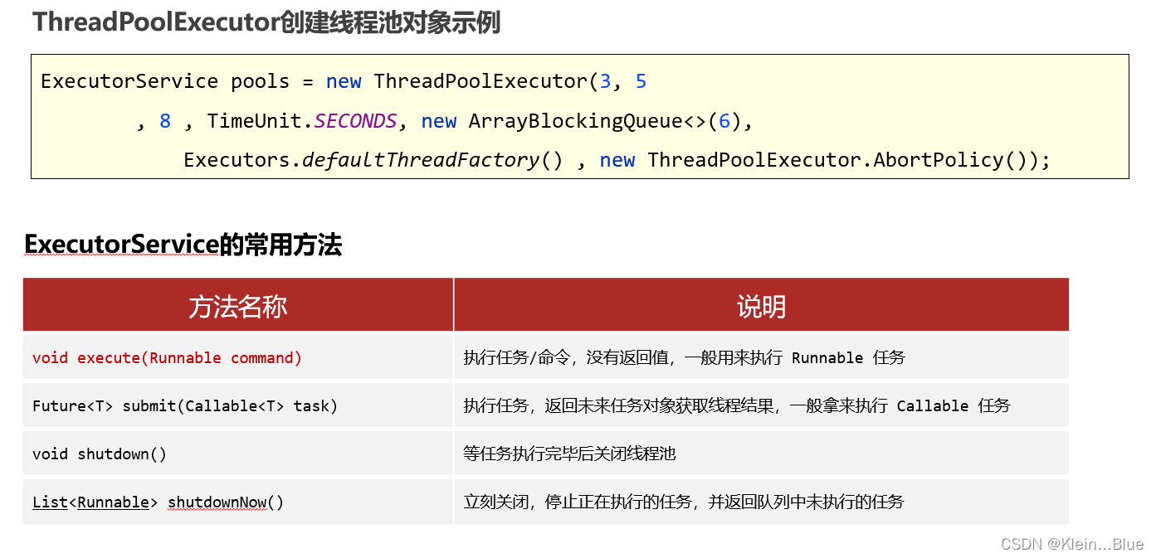Click code line containing 'Executors.defaultThreadFactory()'

click(x=617, y=160)
